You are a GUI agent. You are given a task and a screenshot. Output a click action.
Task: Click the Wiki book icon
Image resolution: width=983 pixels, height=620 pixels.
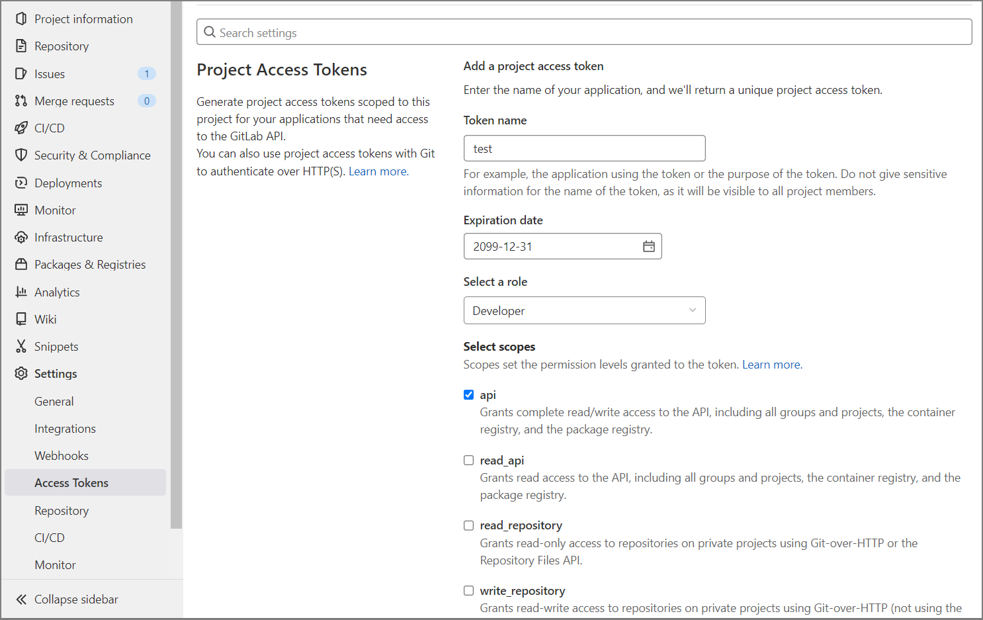(21, 319)
